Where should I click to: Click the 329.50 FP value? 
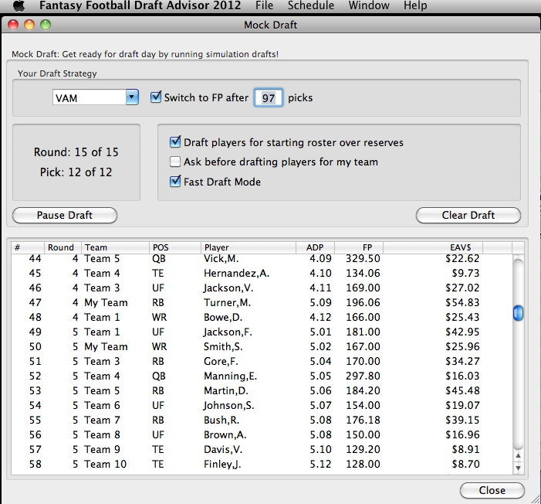coord(363,258)
